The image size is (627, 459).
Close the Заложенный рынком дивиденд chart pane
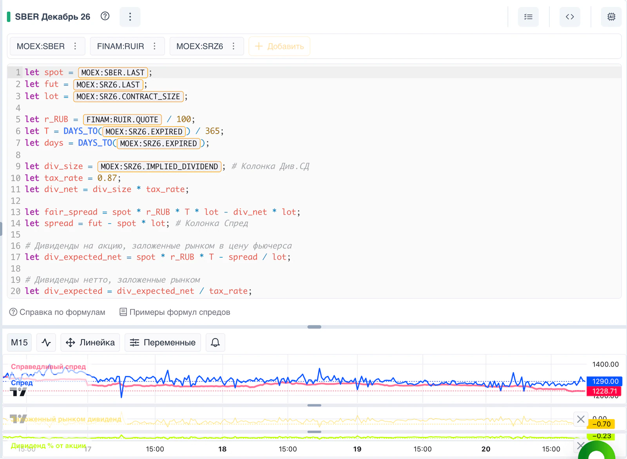point(581,419)
